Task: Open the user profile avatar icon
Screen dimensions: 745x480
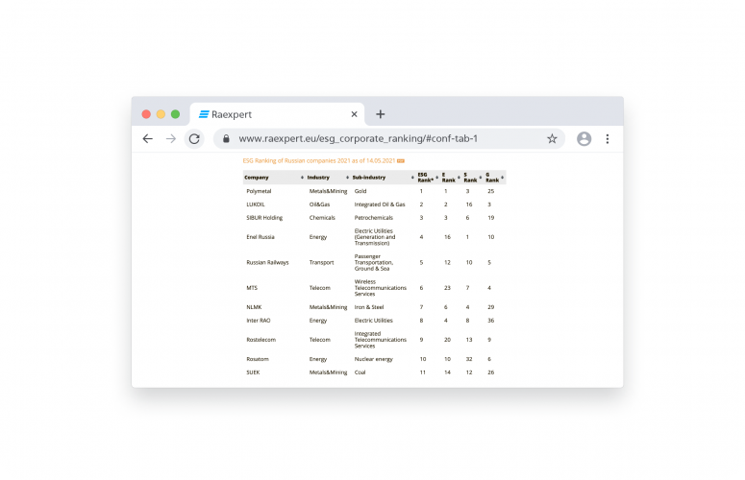Action: 584,139
